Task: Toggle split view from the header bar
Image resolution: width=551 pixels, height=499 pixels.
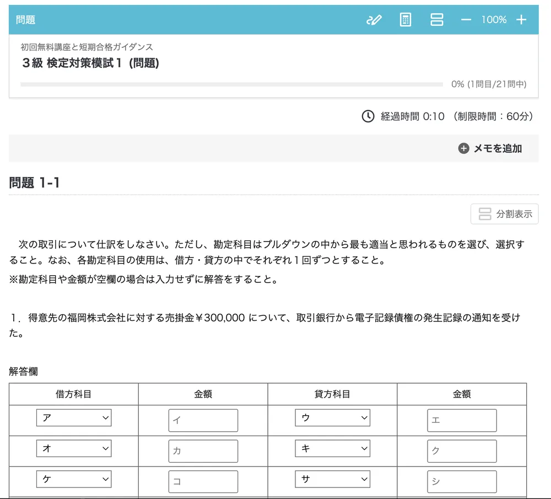Action: point(436,20)
